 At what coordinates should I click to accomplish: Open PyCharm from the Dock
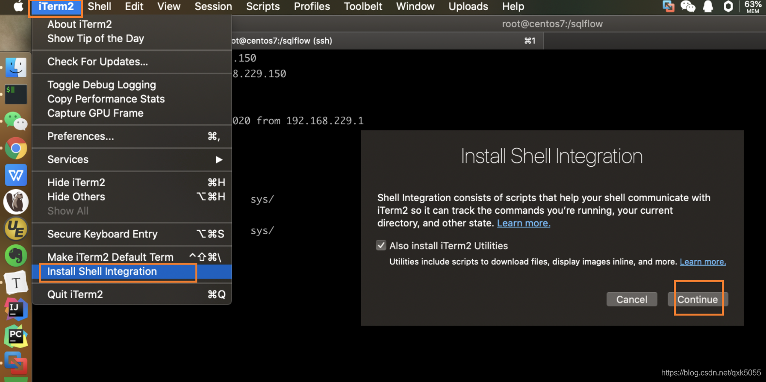coord(16,336)
